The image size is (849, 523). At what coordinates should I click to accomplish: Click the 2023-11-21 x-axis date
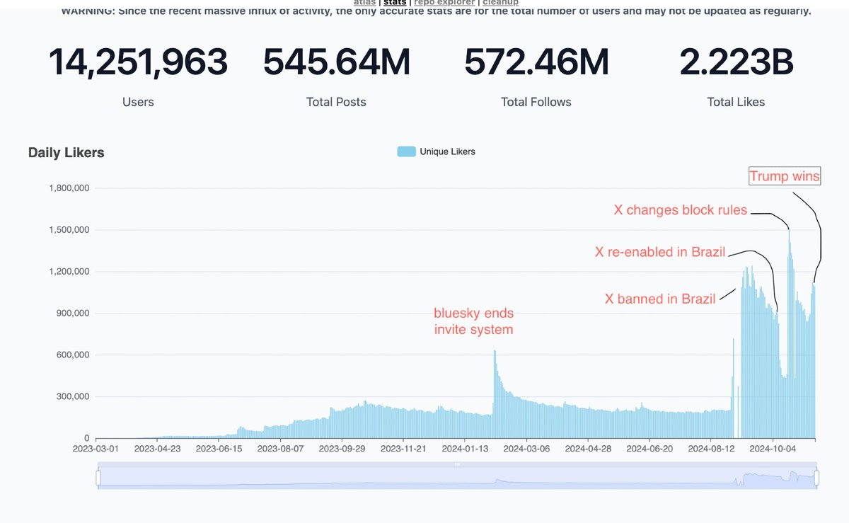click(403, 448)
